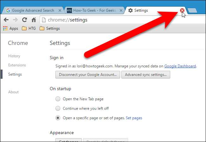Click Disconnect your Google Account button
The width and height of the screenshot is (206, 142).
(87, 75)
